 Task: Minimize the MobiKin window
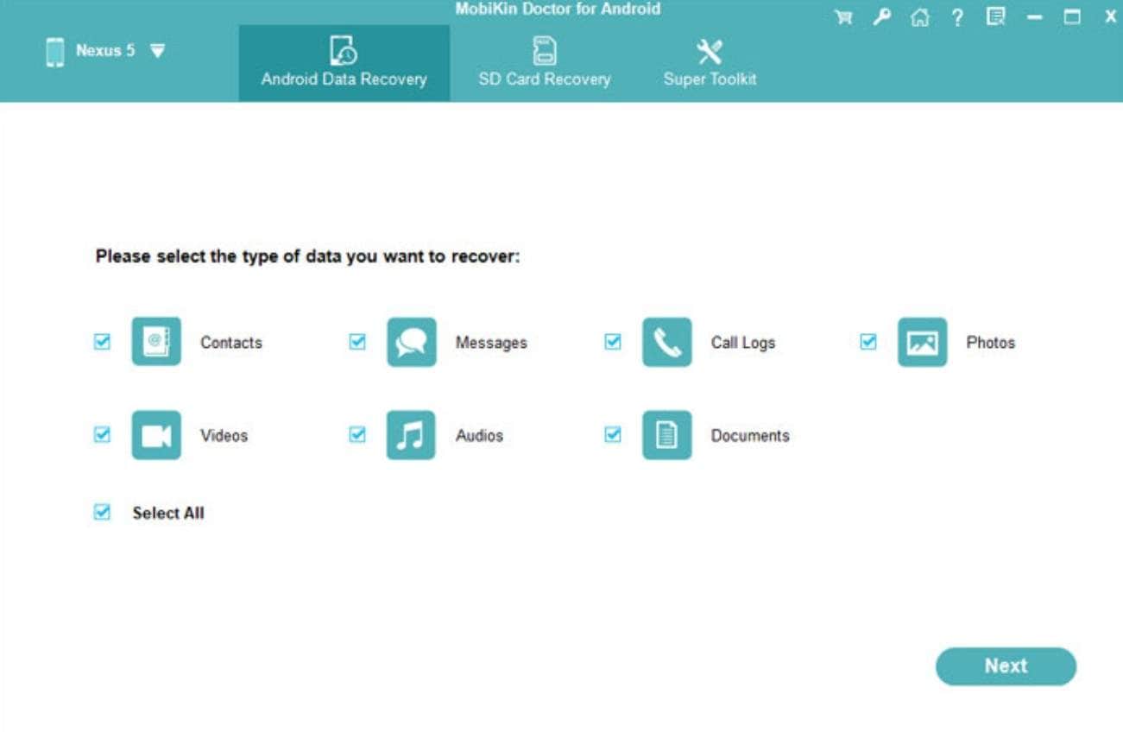point(1035,16)
